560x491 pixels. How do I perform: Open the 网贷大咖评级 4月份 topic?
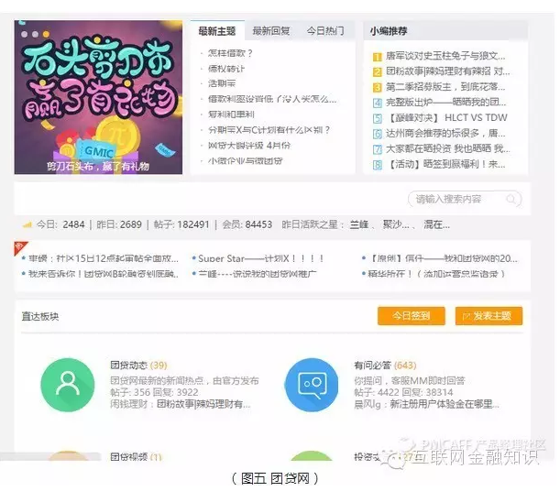[248, 146]
